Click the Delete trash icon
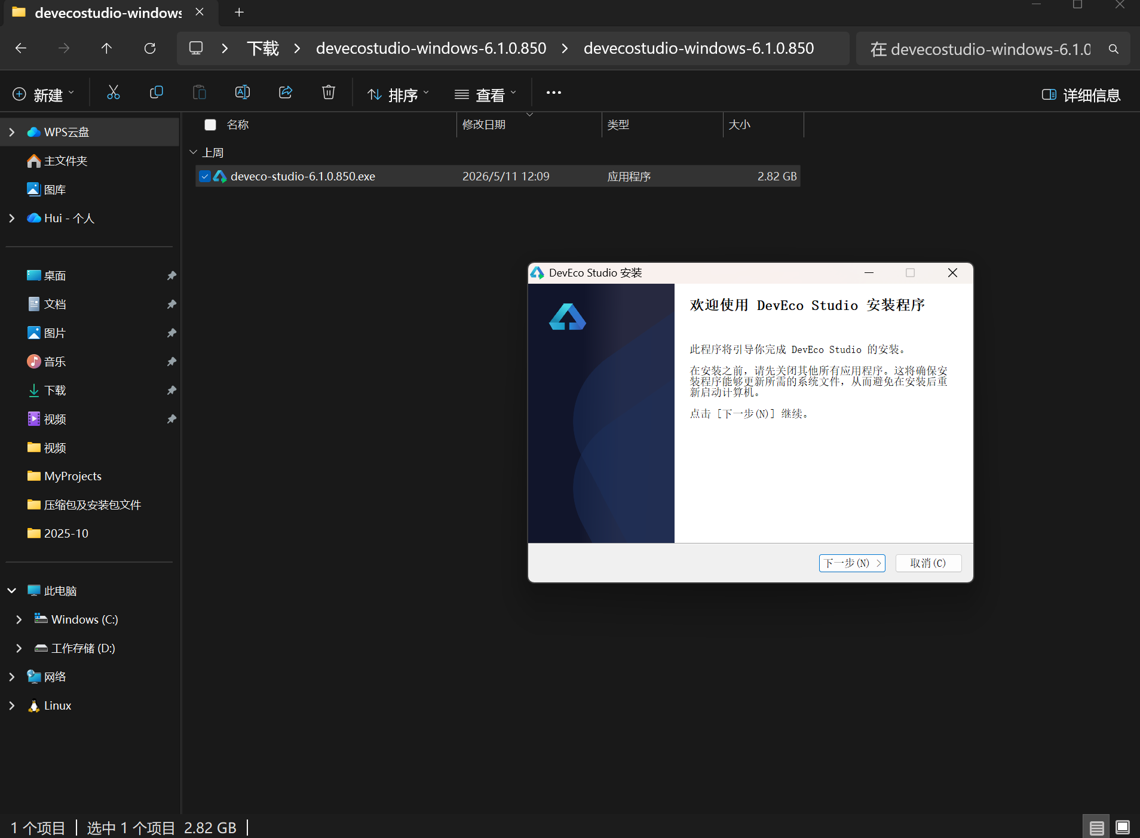 329,93
